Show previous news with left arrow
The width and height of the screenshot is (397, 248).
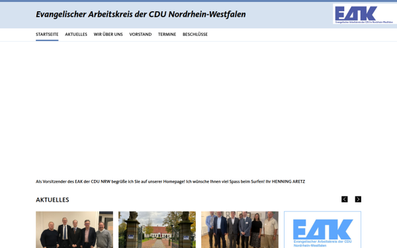pyautogui.click(x=344, y=199)
